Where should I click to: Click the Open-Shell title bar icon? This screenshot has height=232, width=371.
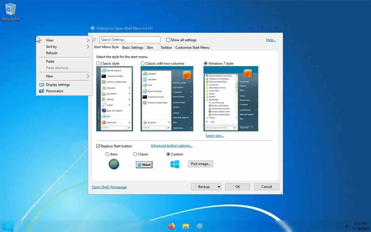point(92,28)
